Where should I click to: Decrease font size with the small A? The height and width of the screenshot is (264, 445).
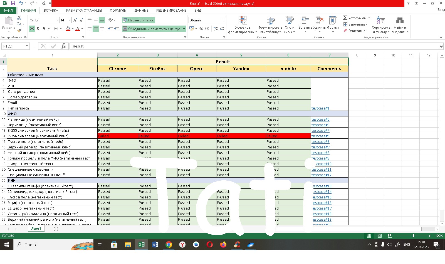[x=81, y=20]
